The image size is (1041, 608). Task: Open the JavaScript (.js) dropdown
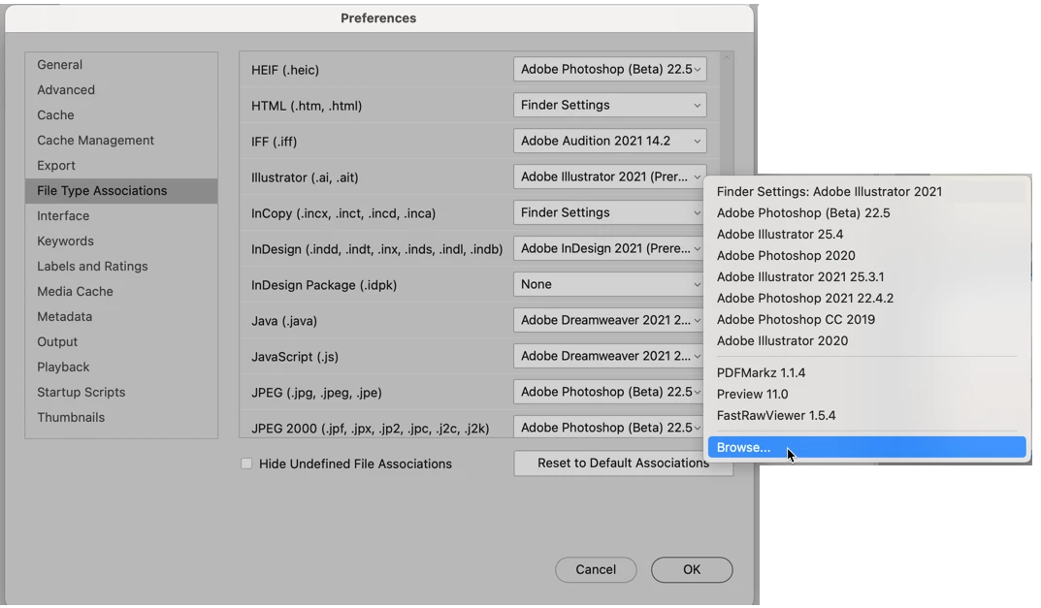609,356
